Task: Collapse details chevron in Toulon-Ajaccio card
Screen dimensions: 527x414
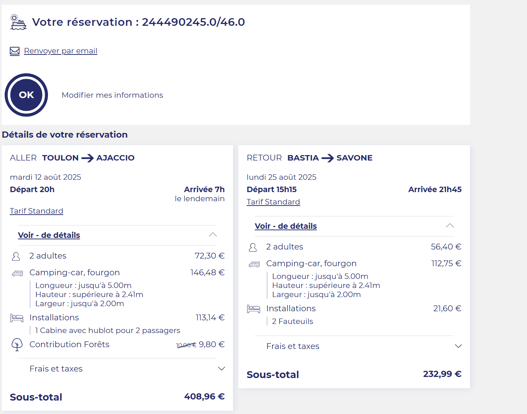Action: pos(213,235)
